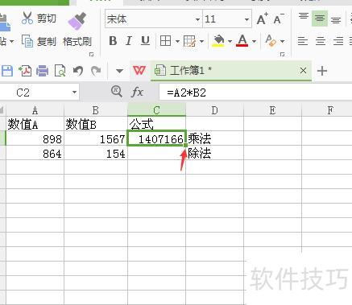Toggle Underline formatting
352x305 pixels.
pos(145,41)
